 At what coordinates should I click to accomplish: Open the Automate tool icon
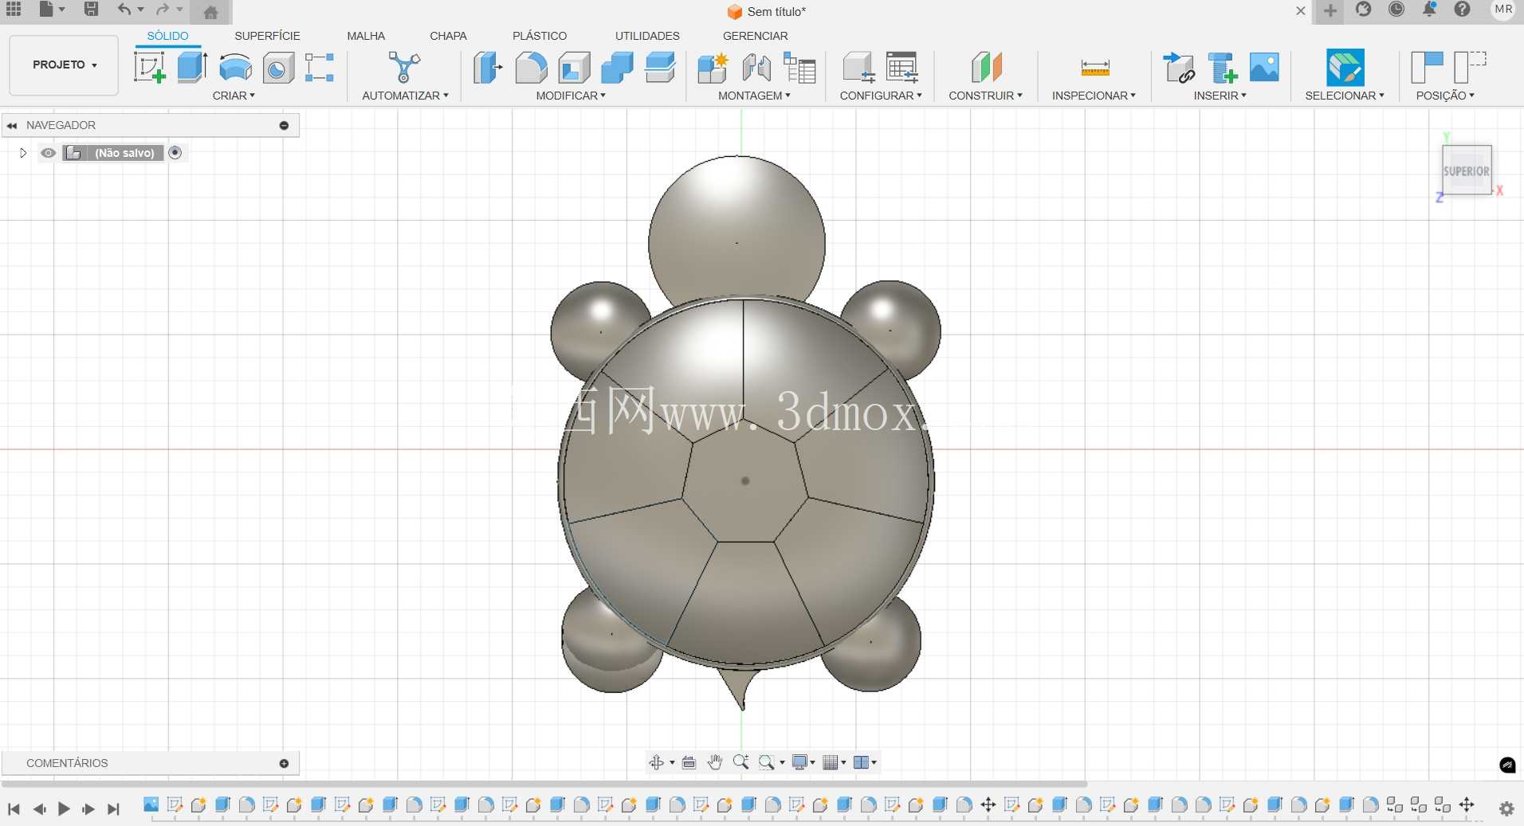click(404, 67)
